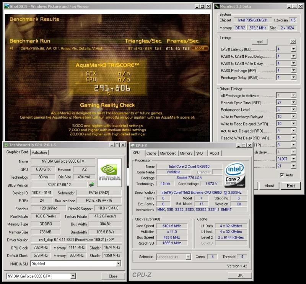Expand the NVIDIA SLI dropdown
306x284 pixels.
118,264
